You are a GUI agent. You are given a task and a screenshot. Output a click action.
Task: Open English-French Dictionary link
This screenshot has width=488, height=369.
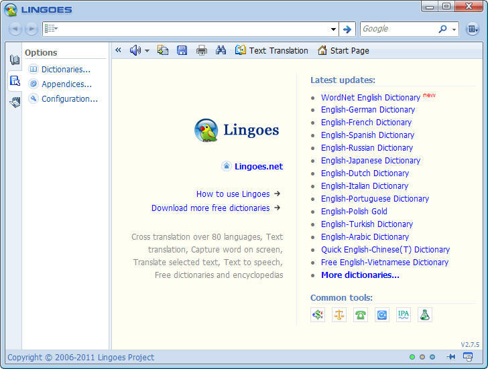pyautogui.click(x=366, y=123)
